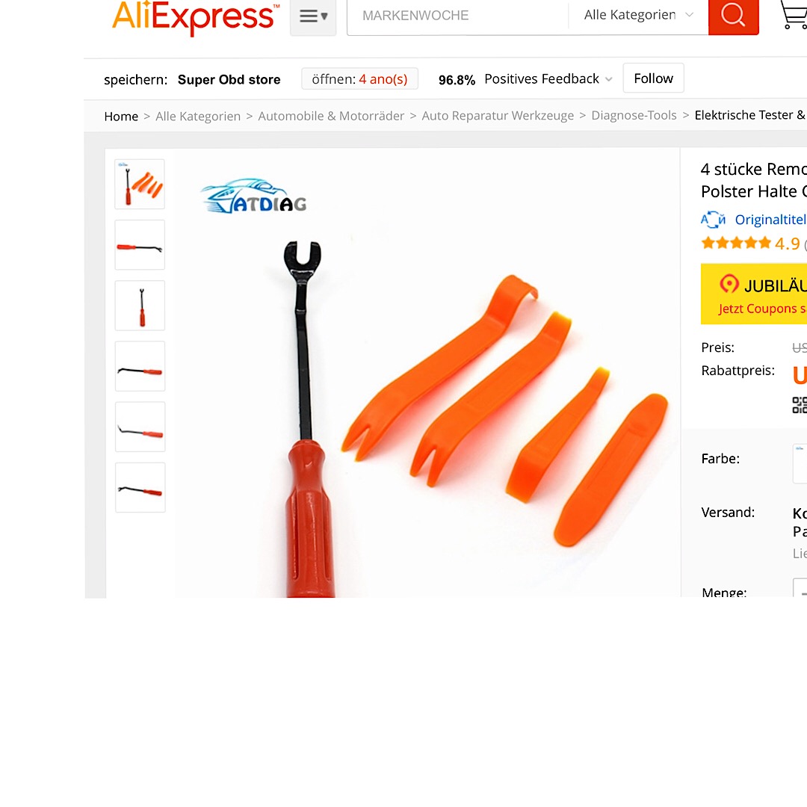Open the Diagnose-Tools breadcrumb
Screen dimensions: 807x807
coord(634,115)
